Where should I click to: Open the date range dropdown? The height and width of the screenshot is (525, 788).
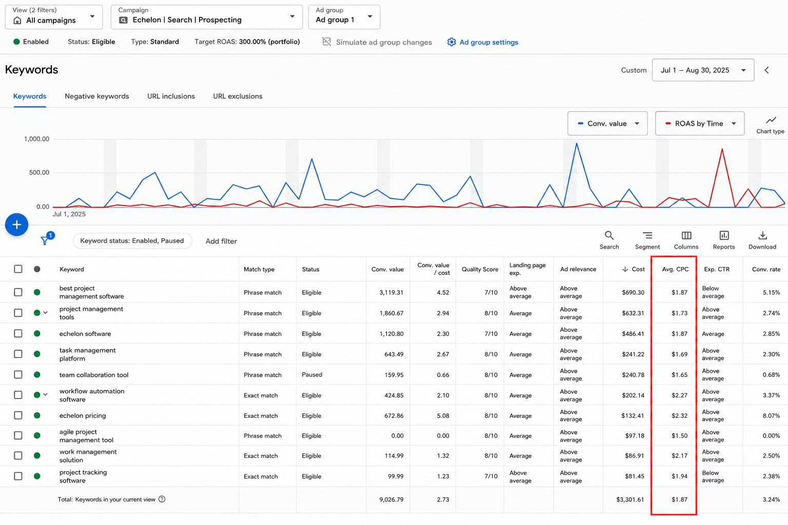(703, 70)
